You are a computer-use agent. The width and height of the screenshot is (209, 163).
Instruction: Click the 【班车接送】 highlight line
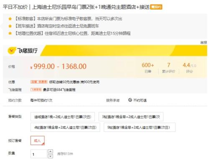click(56, 26)
